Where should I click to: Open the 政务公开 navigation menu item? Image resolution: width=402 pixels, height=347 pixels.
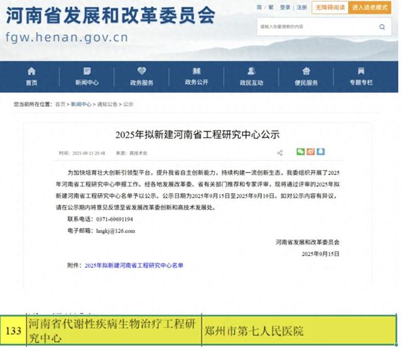[x=197, y=82]
